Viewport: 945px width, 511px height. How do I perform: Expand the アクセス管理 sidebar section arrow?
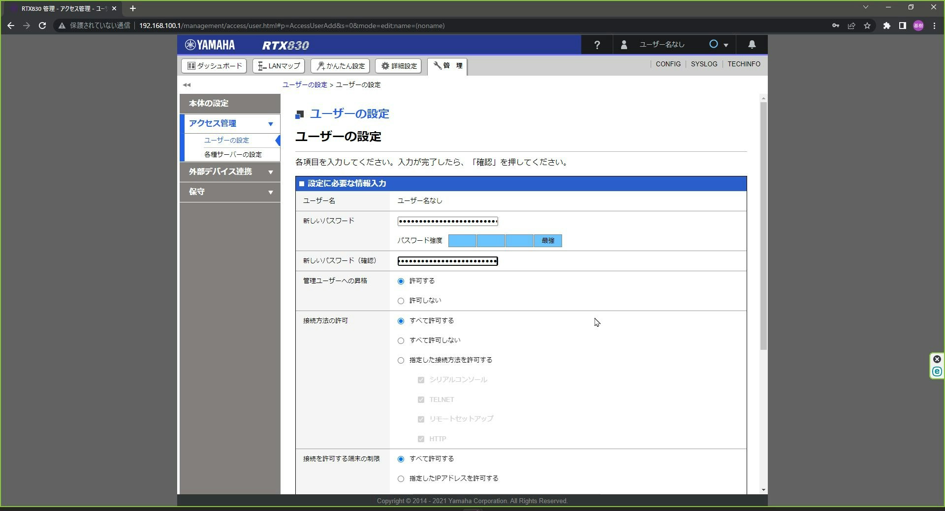pos(270,124)
